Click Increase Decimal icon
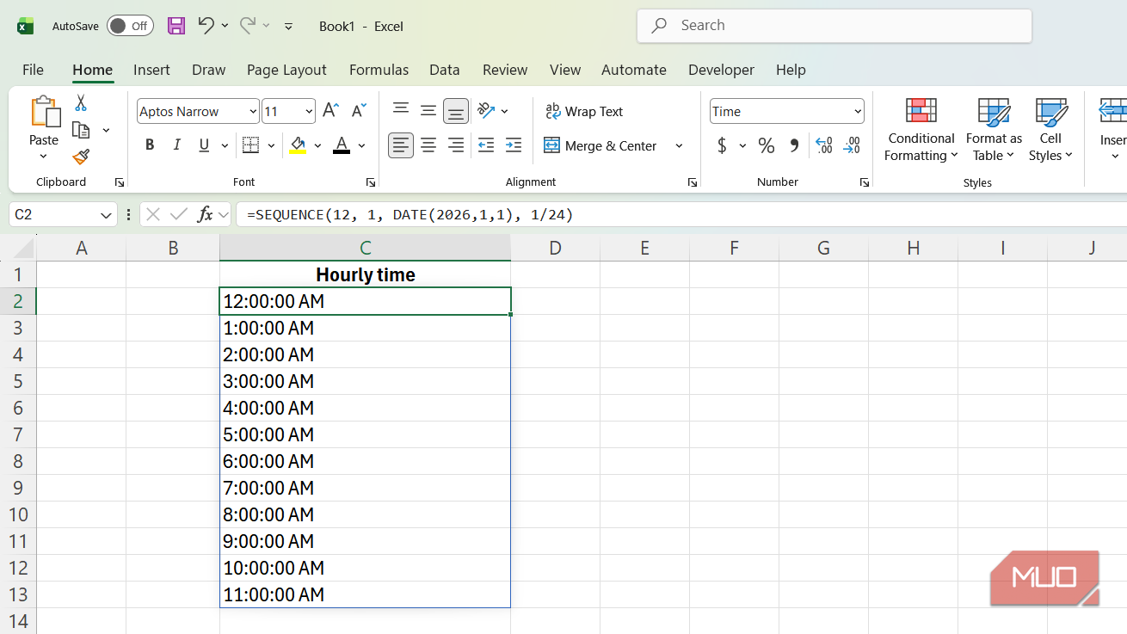 coord(823,145)
